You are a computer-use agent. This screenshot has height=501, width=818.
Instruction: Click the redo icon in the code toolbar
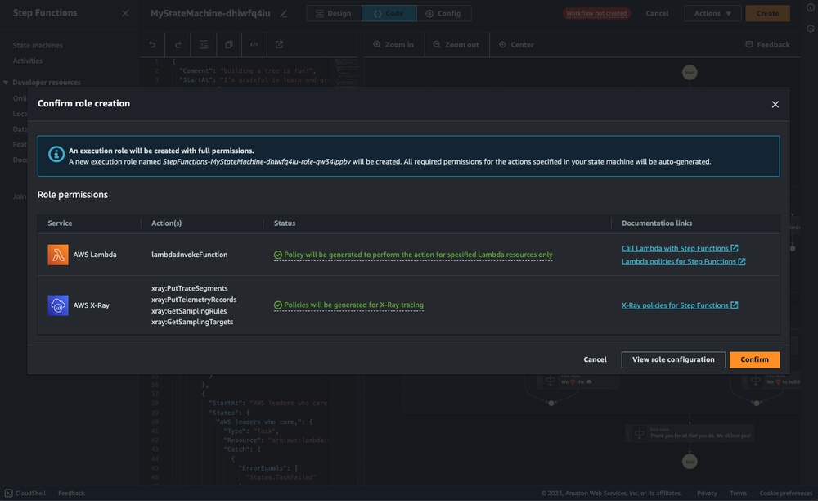(178, 45)
